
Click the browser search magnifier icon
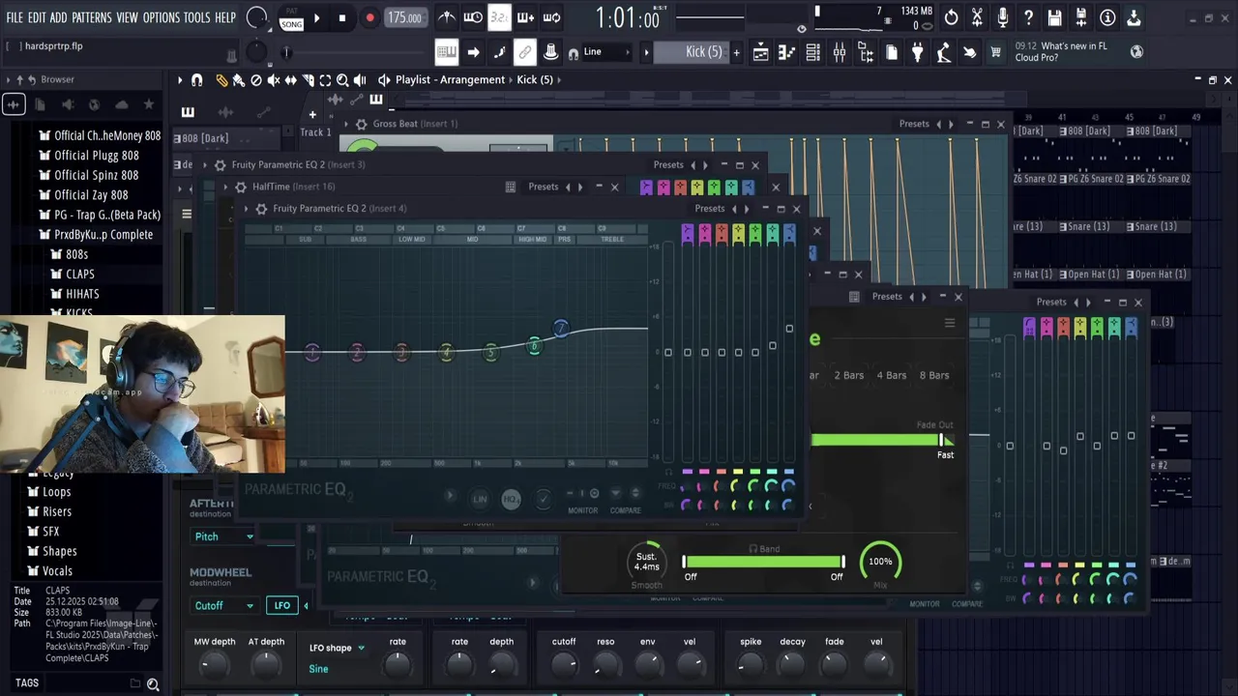153,684
